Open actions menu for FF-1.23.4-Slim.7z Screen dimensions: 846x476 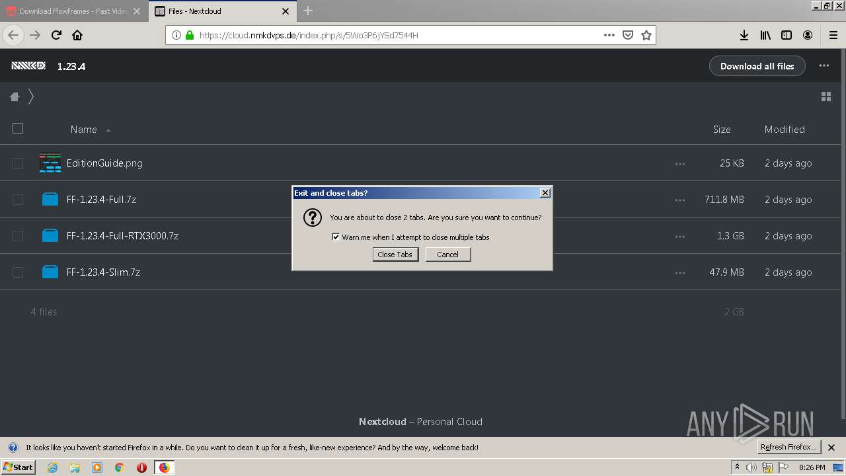[x=680, y=272]
